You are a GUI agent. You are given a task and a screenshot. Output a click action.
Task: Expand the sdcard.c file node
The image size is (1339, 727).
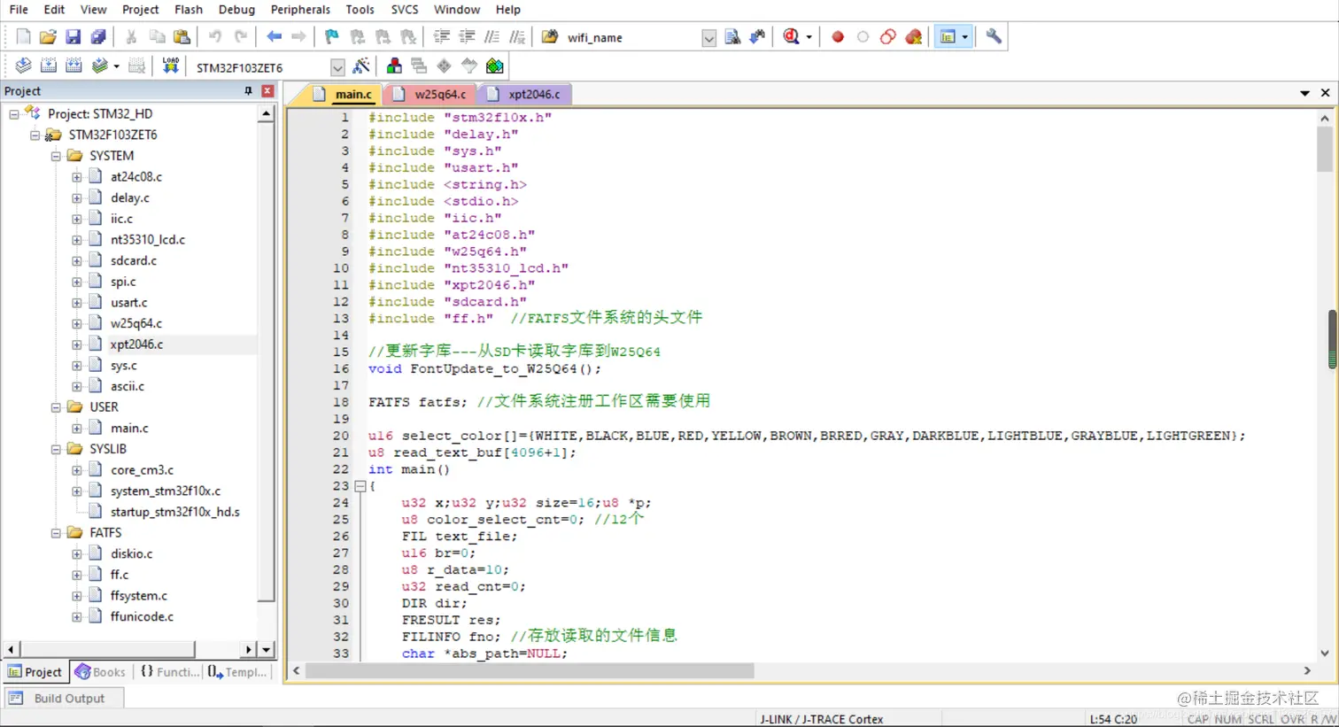[77, 261]
